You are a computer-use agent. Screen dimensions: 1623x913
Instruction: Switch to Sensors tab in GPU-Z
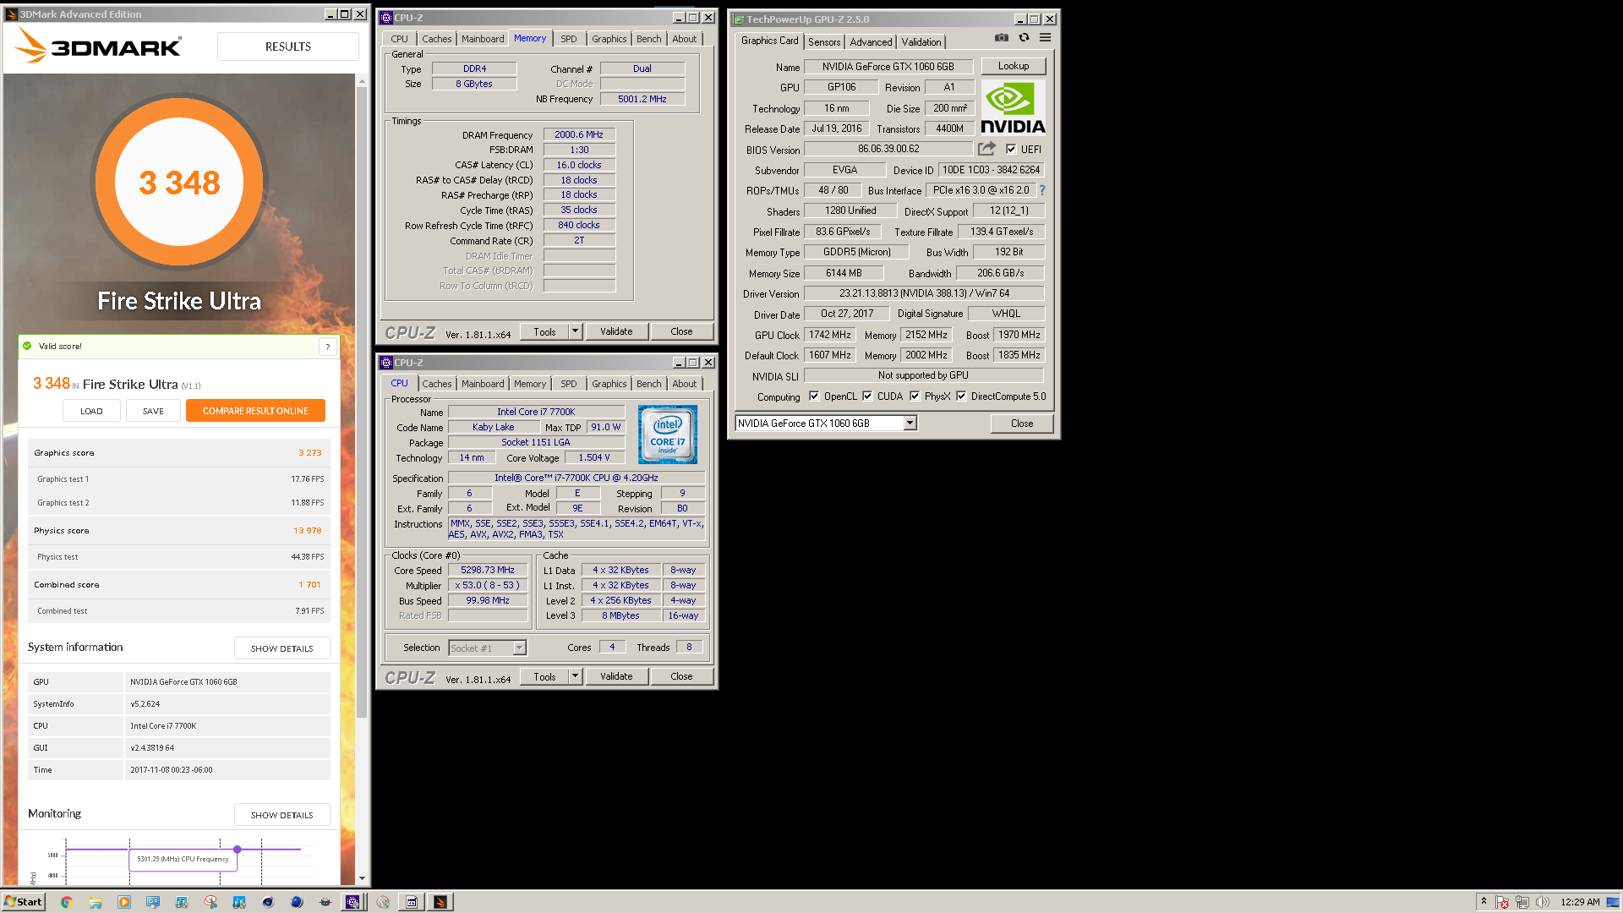click(824, 42)
